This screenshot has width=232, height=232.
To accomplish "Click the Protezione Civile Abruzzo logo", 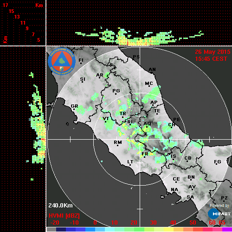I will 62,61.
